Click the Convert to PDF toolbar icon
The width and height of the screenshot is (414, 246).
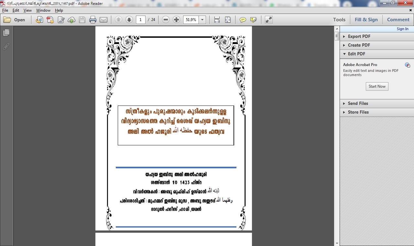pyautogui.click(x=50, y=20)
